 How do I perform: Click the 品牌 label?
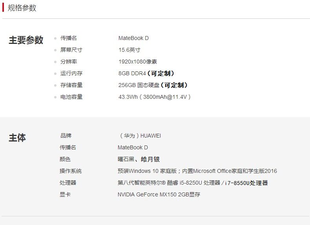point(66,136)
